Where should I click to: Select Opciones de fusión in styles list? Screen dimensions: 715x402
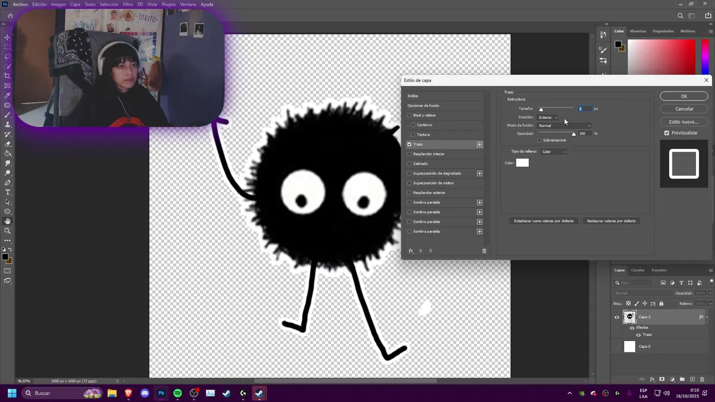(x=423, y=106)
